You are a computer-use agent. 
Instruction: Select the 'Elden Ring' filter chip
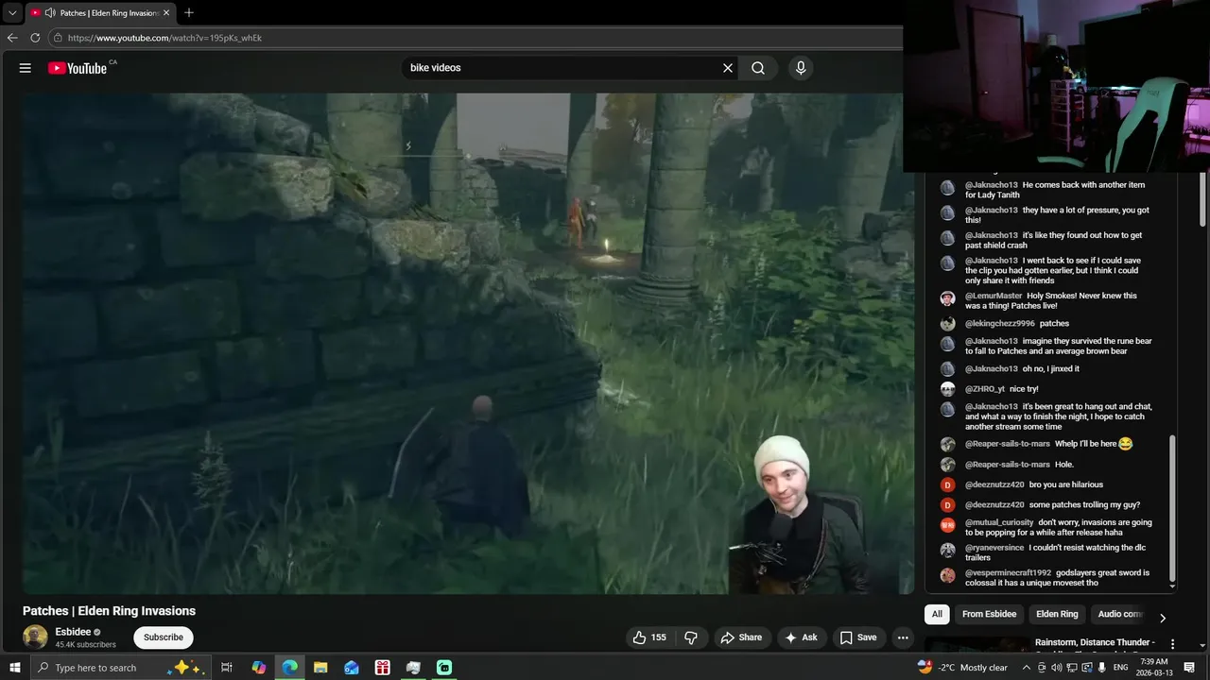(1057, 614)
